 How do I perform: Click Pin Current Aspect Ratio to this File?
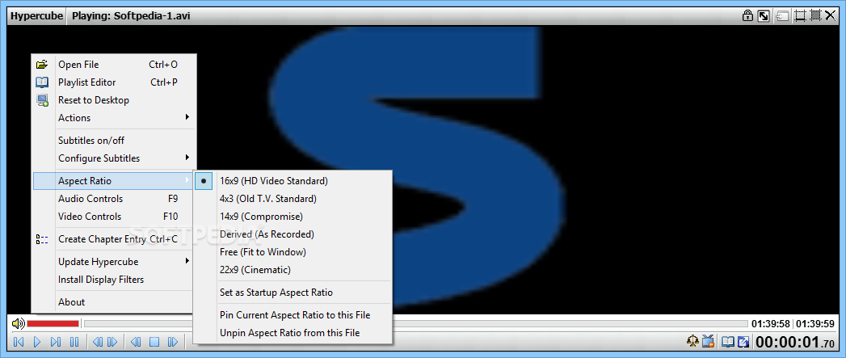coord(293,315)
